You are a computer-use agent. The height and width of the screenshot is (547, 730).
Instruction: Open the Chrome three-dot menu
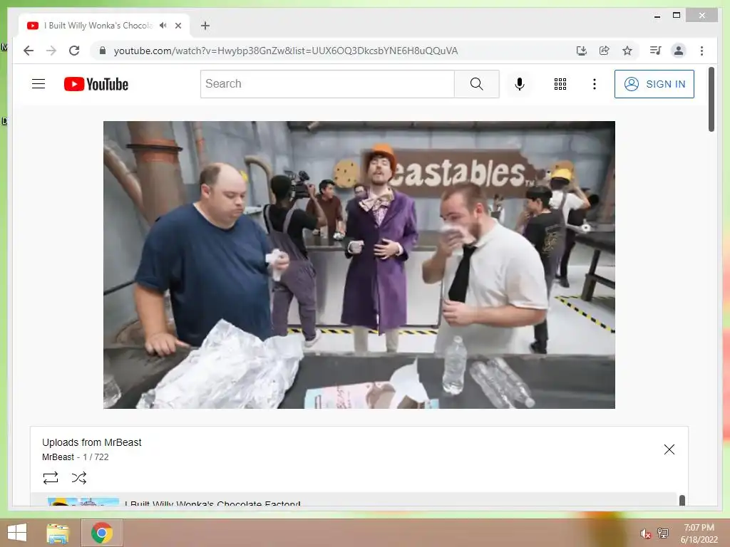click(701, 51)
